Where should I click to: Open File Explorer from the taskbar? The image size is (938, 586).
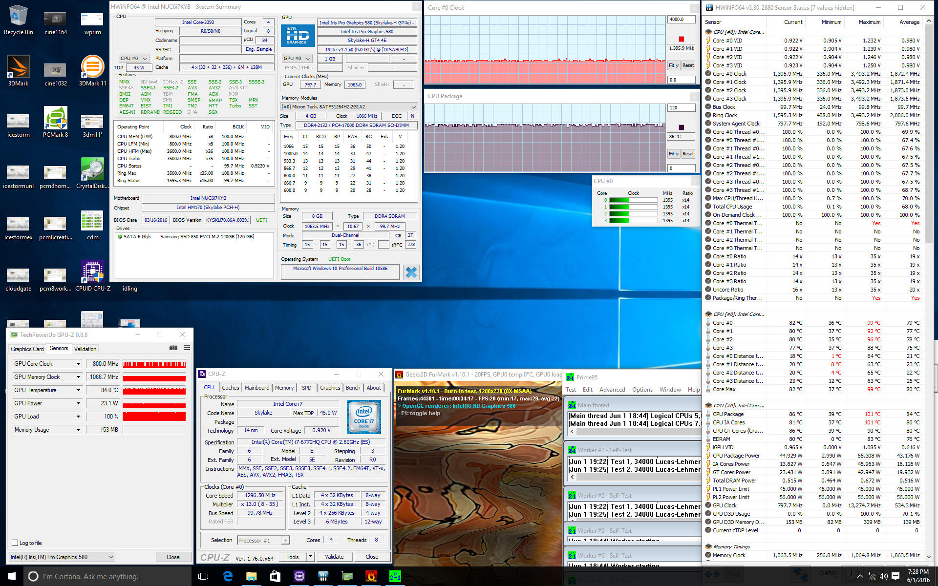tap(251, 576)
